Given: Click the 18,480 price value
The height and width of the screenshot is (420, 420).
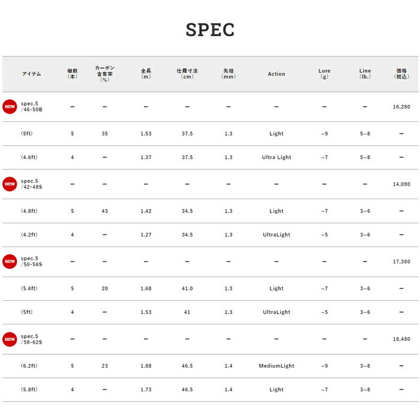Looking at the screenshot, I should coord(401,339).
